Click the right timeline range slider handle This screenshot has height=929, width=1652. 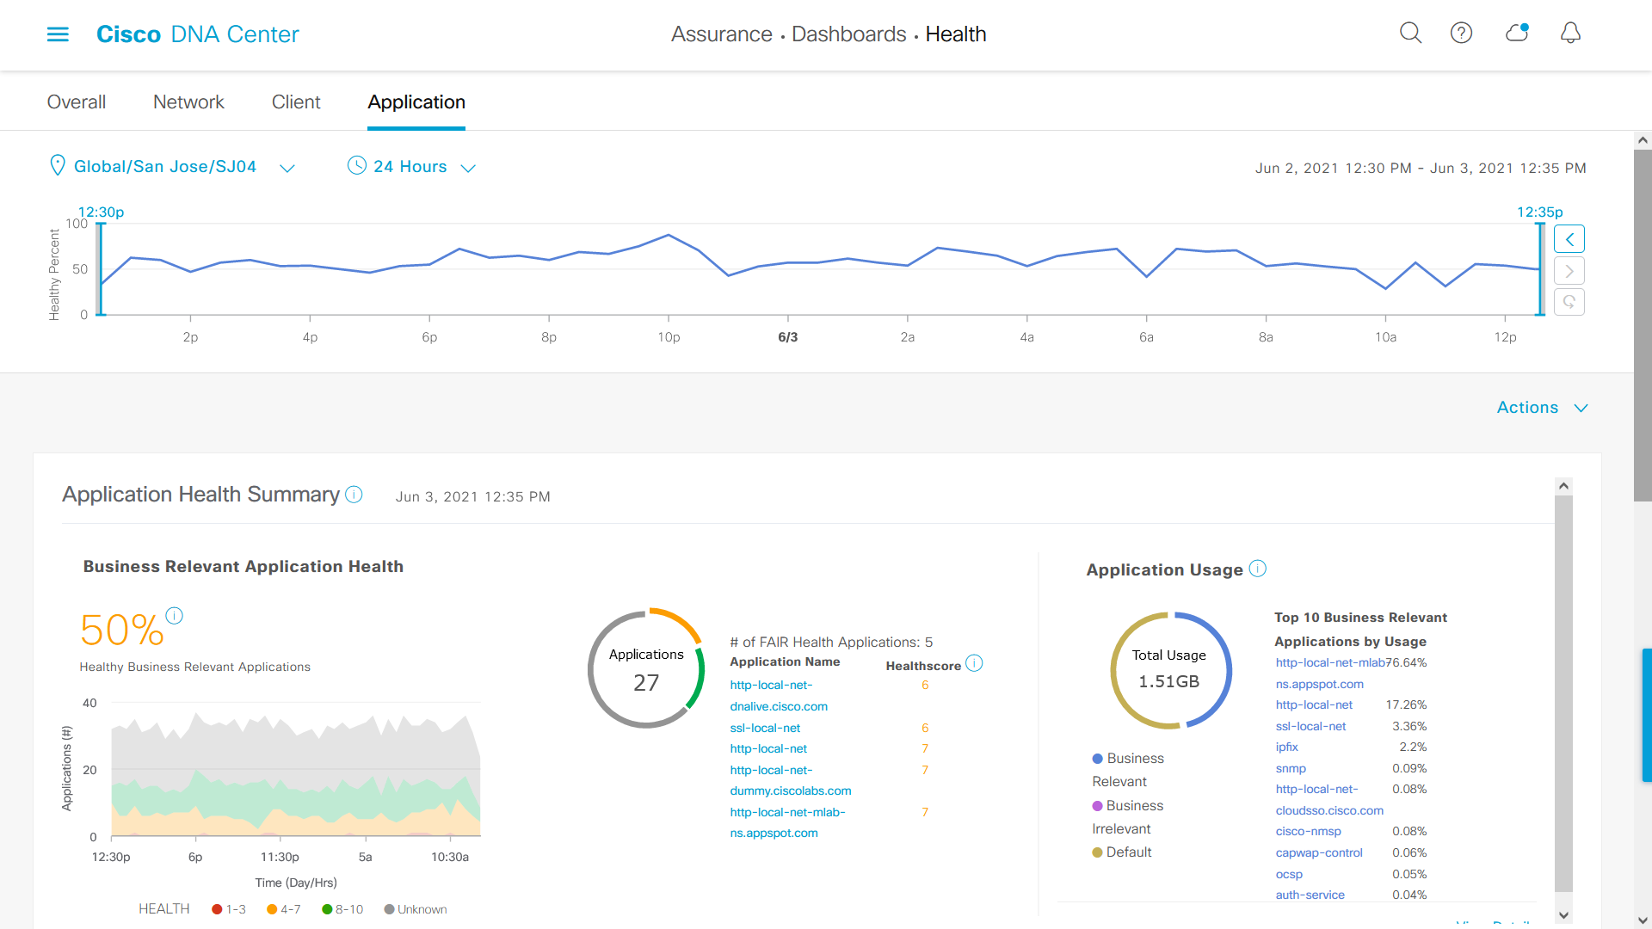[x=1540, y=269]
